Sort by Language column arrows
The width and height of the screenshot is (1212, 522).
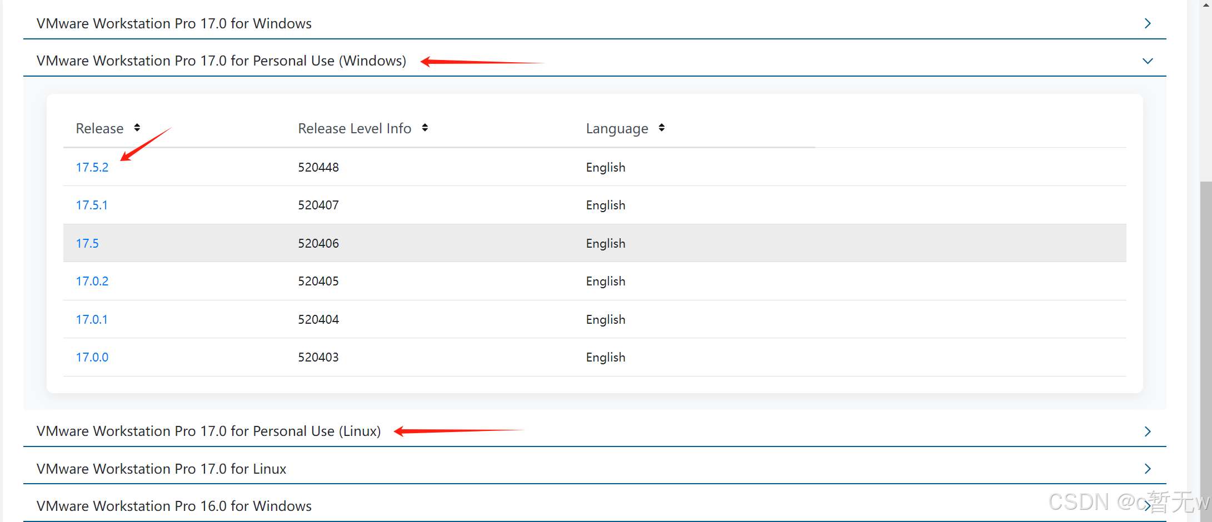click(661, 128)
